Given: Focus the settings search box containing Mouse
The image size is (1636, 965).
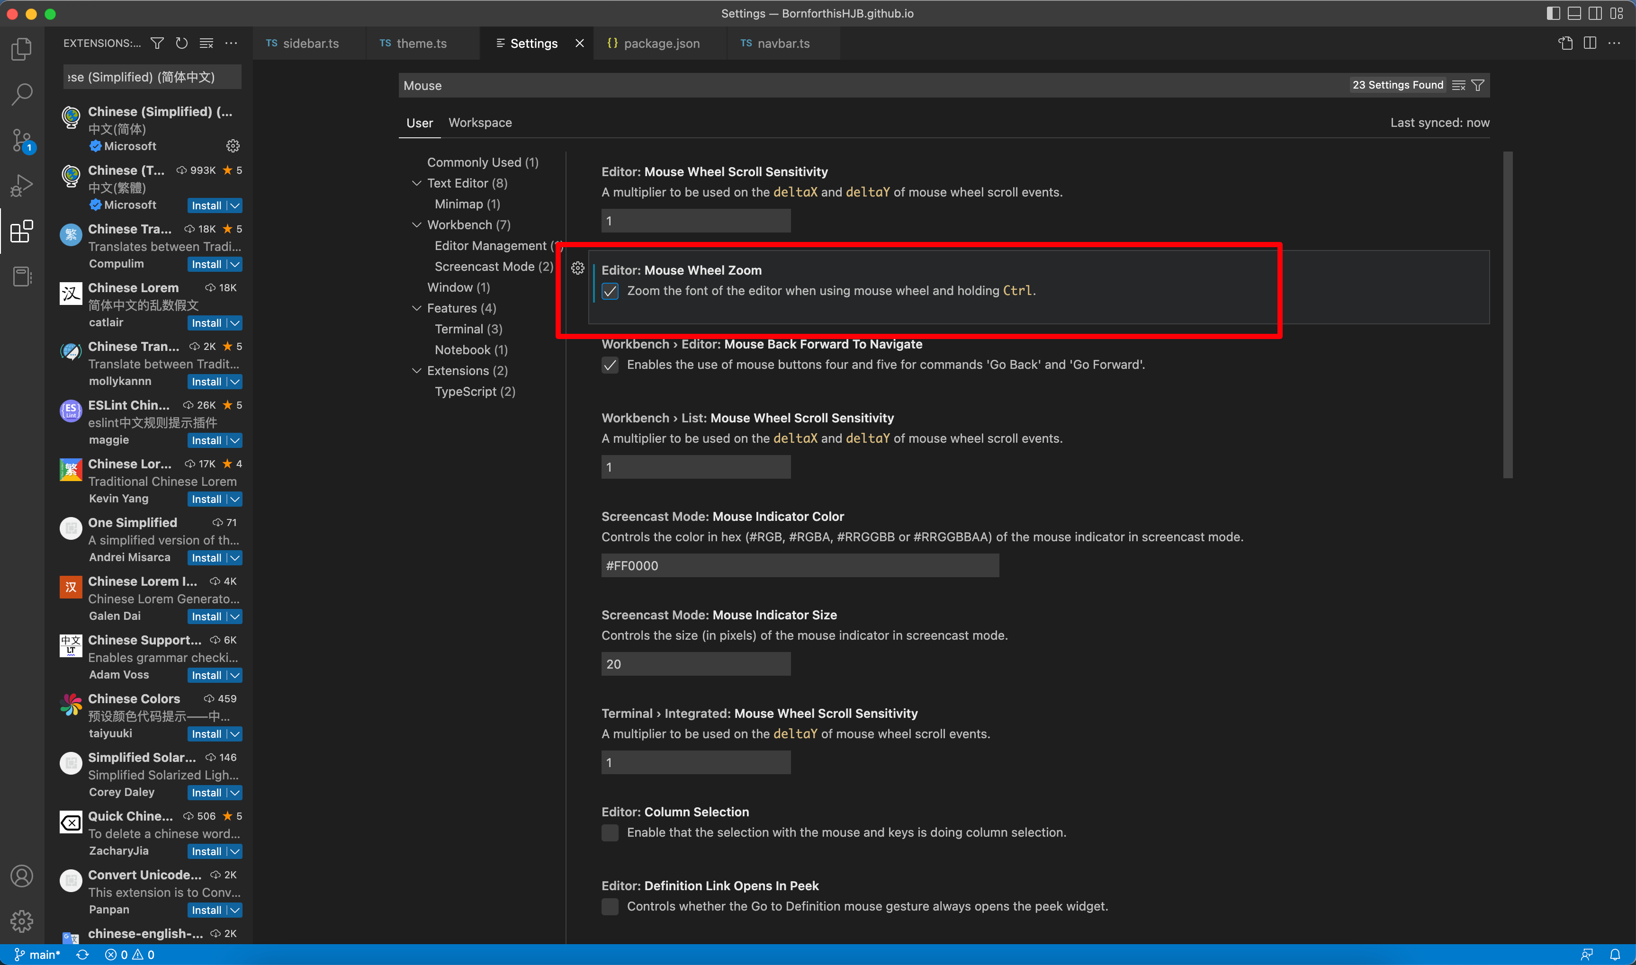Looking at the screenshot, I should (x=872, y=85).
